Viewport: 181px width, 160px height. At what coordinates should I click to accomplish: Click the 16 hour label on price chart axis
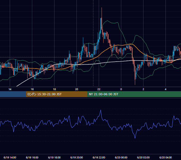point(32,89)
